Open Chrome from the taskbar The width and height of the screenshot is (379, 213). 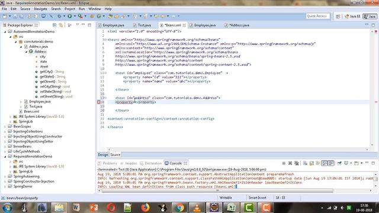tap(179, 208)
